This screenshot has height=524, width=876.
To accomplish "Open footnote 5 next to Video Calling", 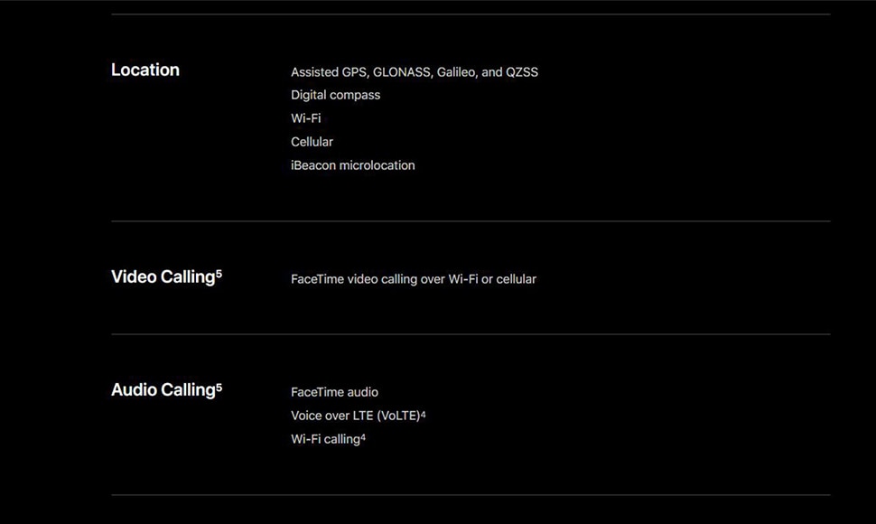I will (219, 274).
